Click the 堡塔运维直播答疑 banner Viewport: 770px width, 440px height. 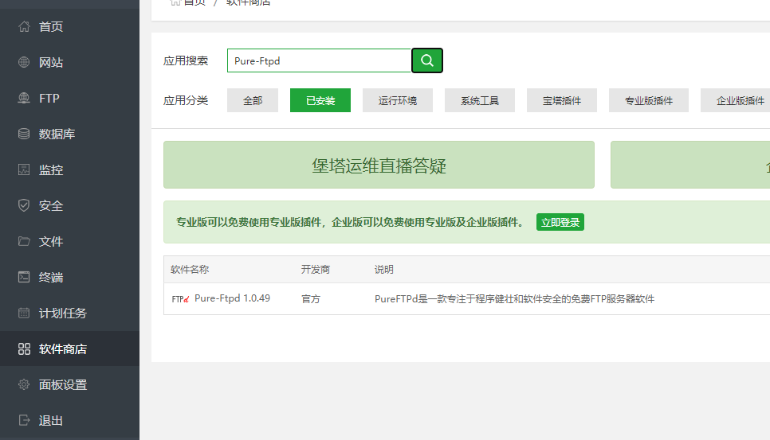point(379,165)
